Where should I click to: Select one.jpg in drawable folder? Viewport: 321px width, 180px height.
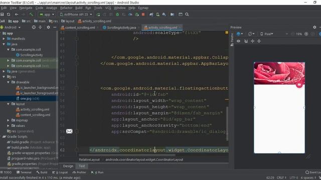[26, 98]
